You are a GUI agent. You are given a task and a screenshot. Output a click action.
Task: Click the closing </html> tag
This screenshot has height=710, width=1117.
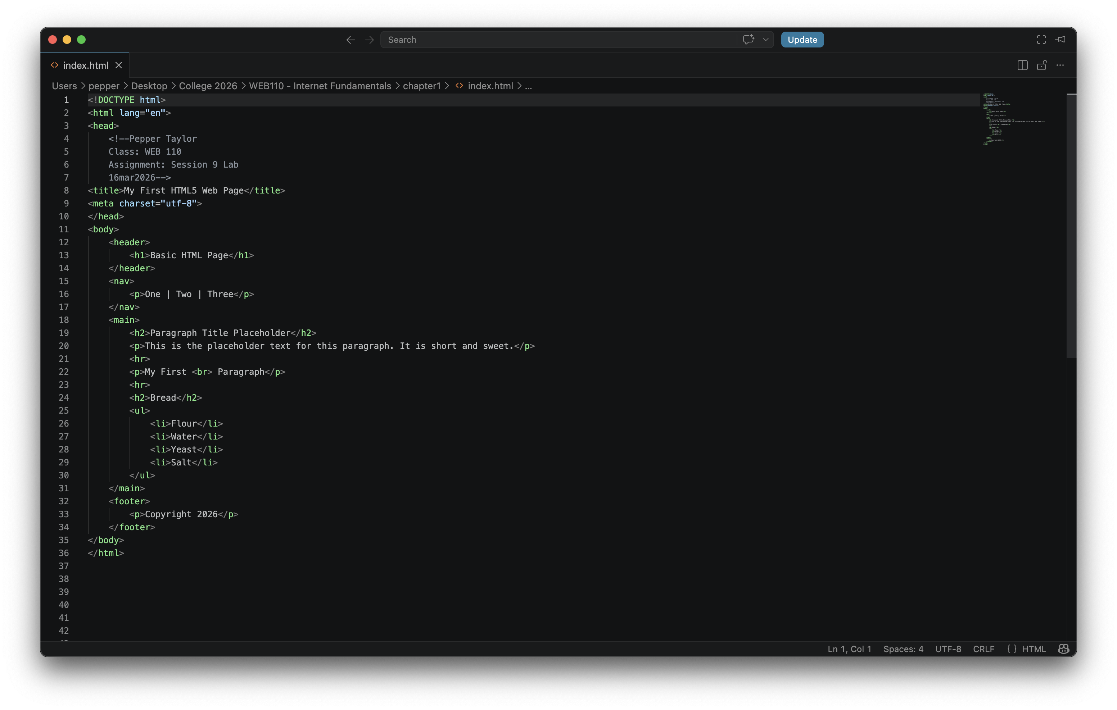tap(106, 553)
